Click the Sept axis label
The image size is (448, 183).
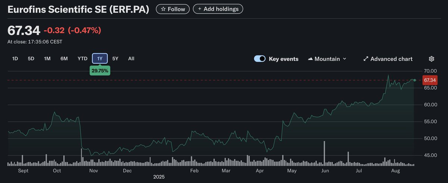23,171
